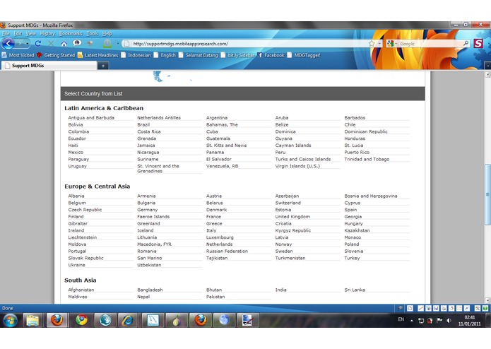
Task: Open the Help menu
Action: [107, 33]
